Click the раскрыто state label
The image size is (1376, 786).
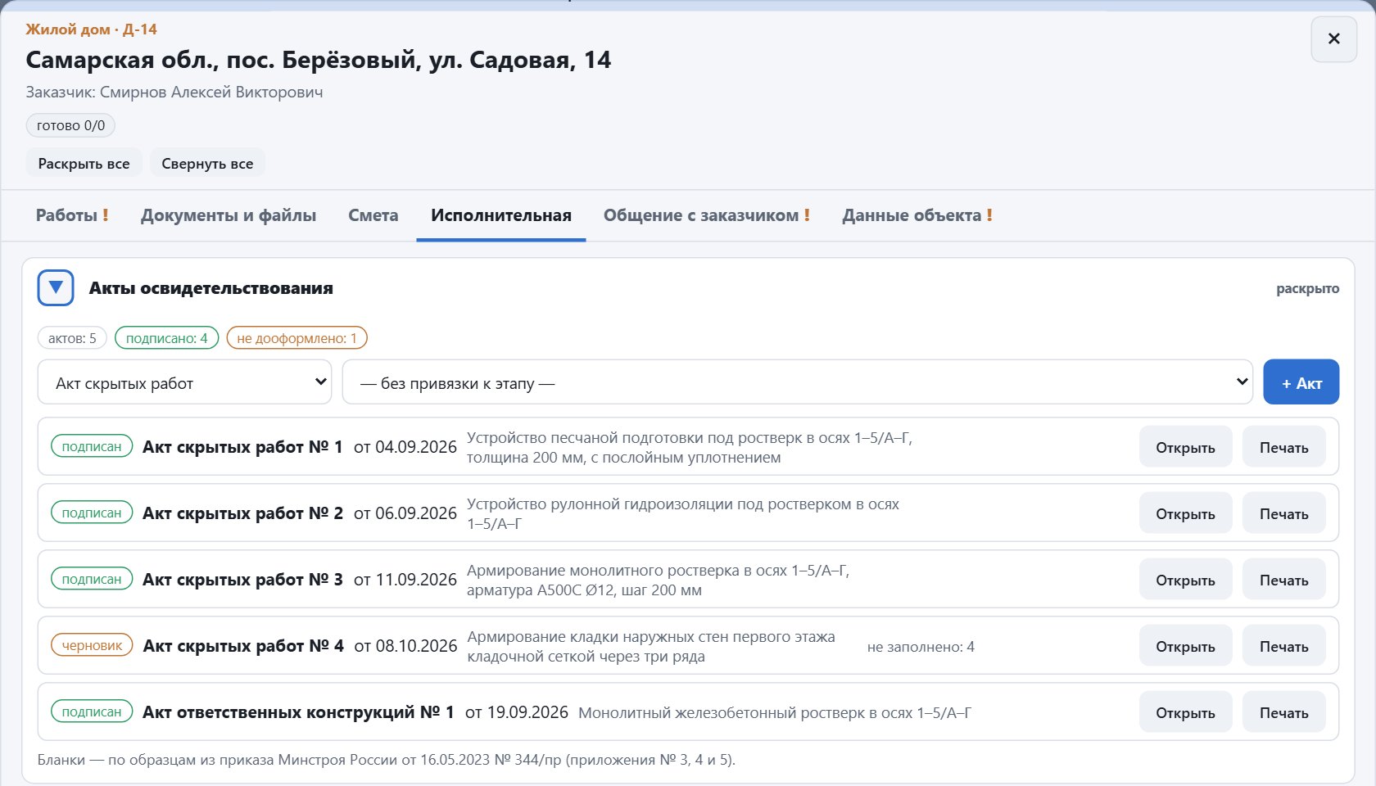[1307, 288]
